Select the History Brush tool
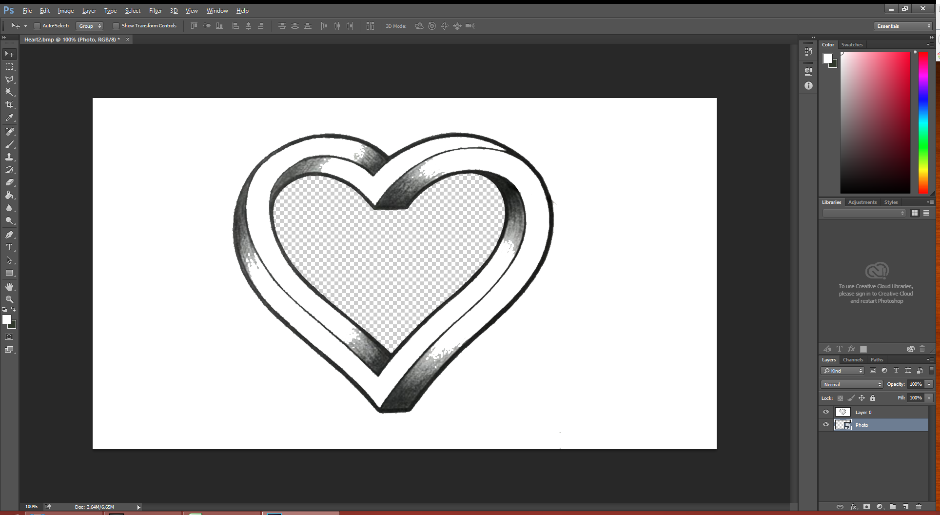This screenshot has height=515, width=940. pyautogui.click(x=9, y=170)
